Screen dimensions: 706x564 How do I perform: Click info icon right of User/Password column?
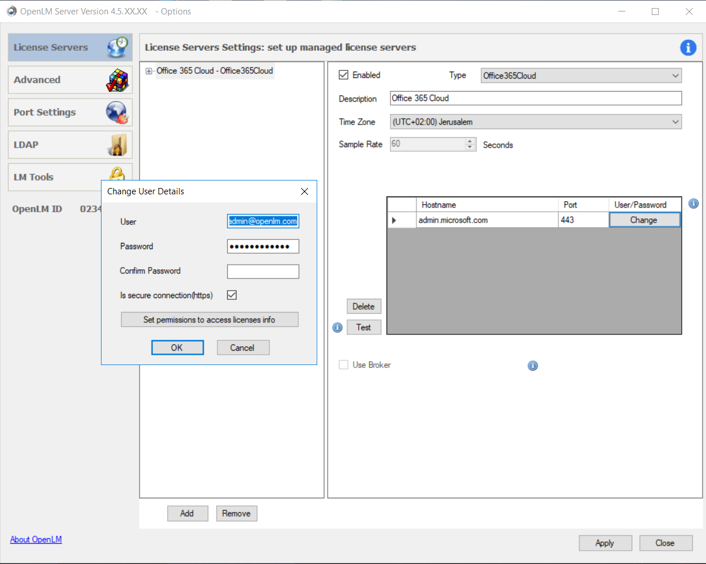[x=693, y=204]
